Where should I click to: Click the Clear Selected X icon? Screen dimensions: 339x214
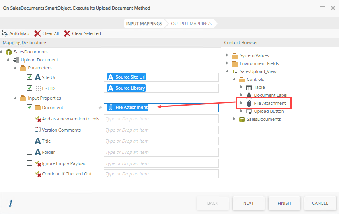67,33
